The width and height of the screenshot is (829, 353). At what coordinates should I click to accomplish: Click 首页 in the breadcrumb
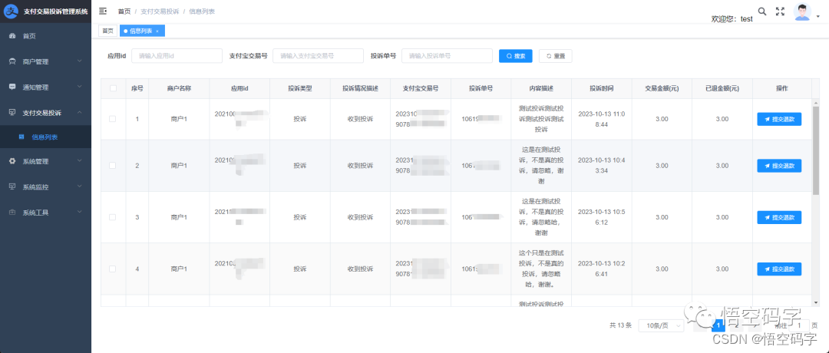coord(124,11)
